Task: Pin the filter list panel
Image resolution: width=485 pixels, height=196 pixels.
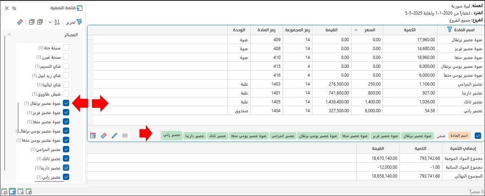Action: tap(14, 8)
